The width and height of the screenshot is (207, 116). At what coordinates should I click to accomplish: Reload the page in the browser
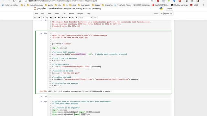[14, 1]
